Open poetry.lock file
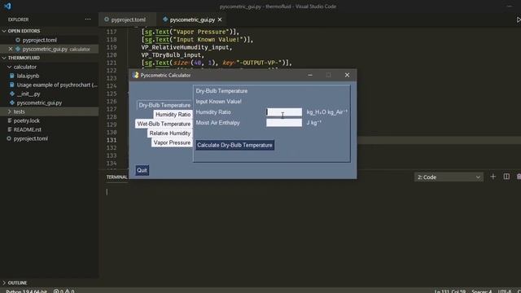Screen dimensions: 521x293 click(x=27, y=120)
